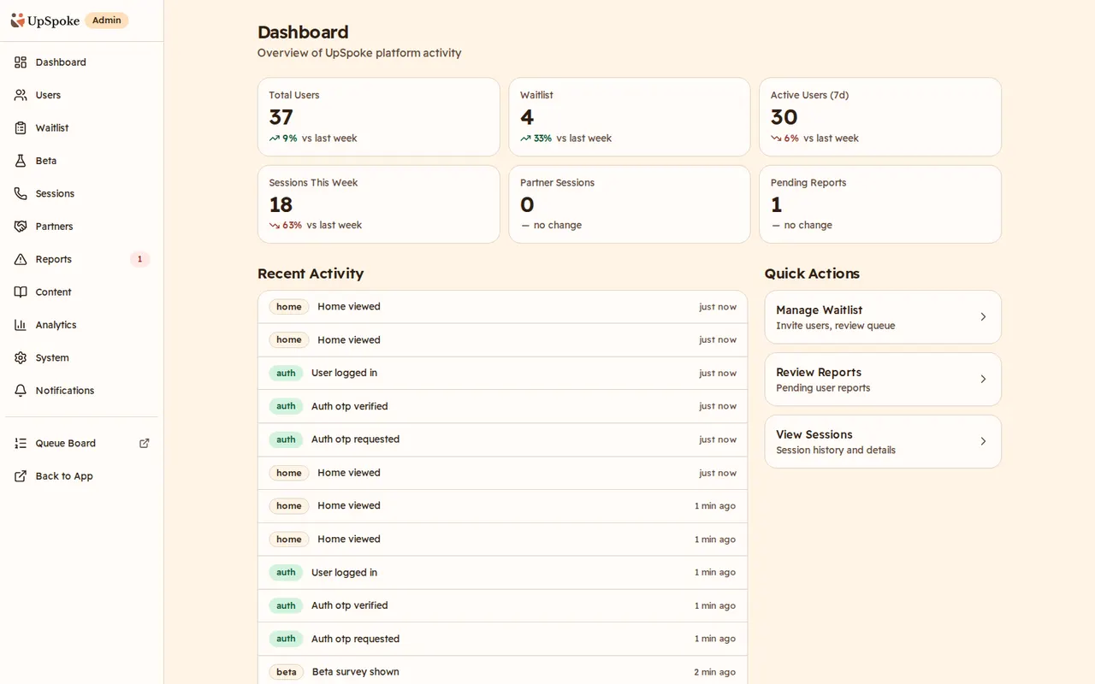The image size is (1095, 684).
Task: Click the "Beta survey shown" activity row
Action: (x=503, y=672)
